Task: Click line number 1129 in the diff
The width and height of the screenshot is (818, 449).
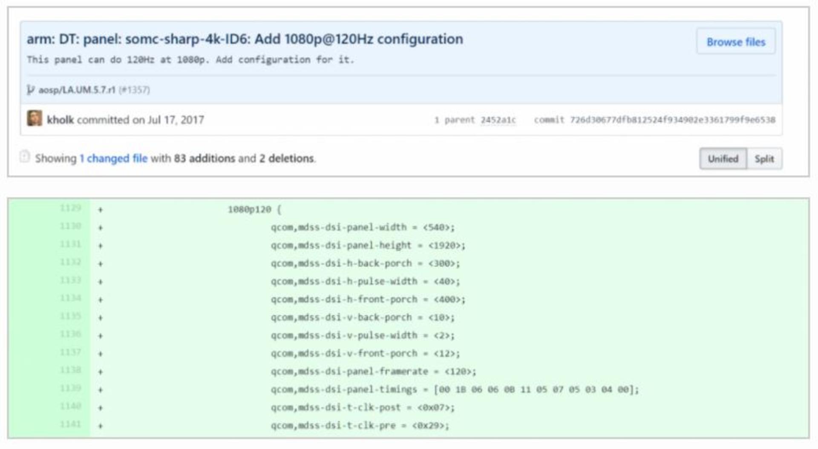Action: (70, 208)
